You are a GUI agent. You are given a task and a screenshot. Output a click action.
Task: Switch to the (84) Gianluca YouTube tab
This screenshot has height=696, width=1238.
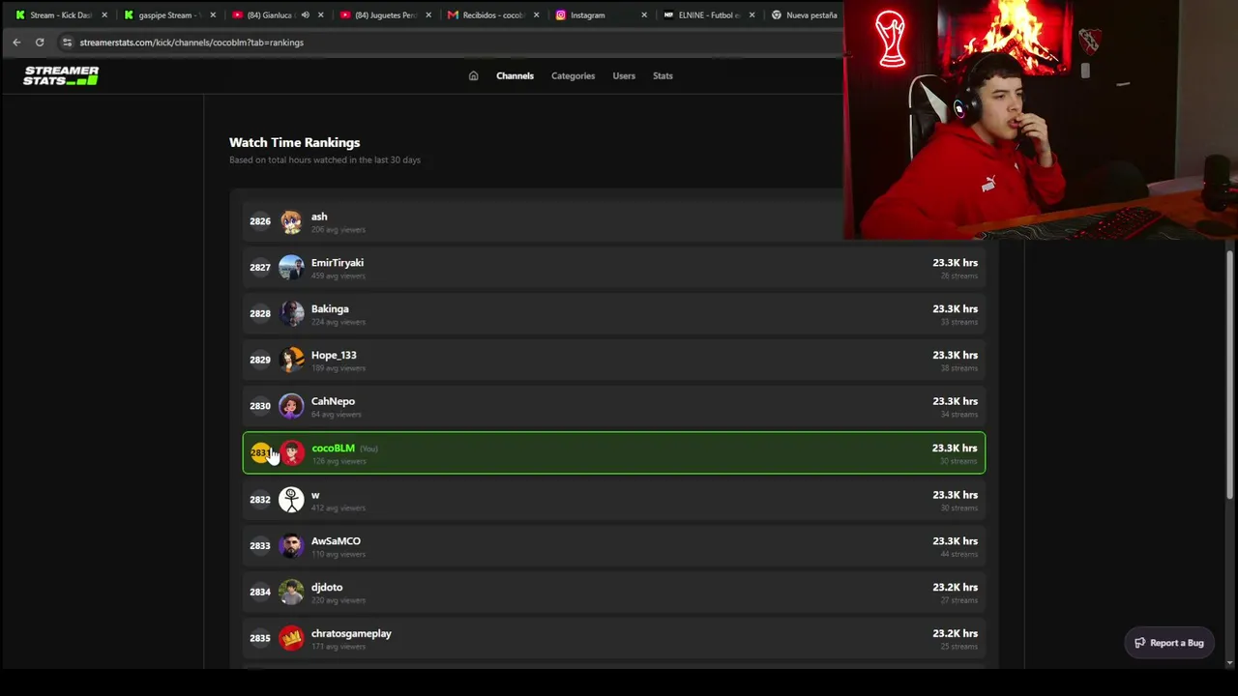[264, 14]
